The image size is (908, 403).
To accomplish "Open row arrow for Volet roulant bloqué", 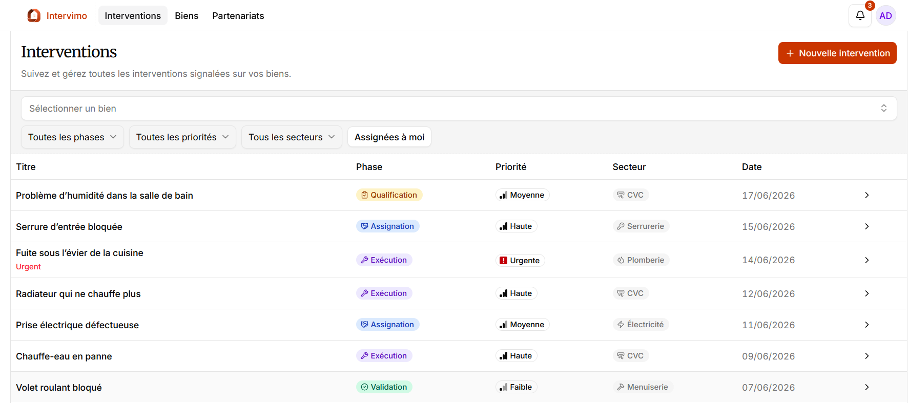I will pyautogui.click(x=866, y=387).
